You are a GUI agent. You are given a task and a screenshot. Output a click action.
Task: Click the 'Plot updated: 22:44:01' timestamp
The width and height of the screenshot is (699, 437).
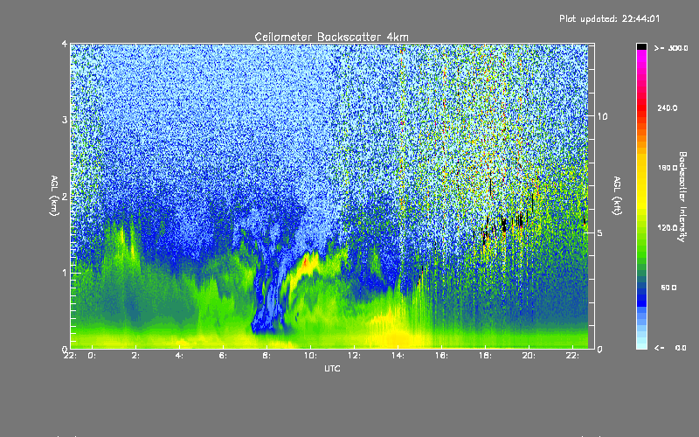tap(609, 18)
